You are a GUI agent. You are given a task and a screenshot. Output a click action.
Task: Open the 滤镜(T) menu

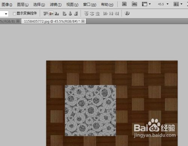(56, 5)
